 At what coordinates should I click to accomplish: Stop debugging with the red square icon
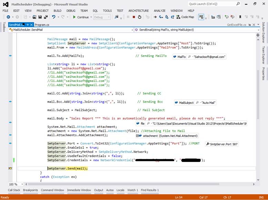134,17
